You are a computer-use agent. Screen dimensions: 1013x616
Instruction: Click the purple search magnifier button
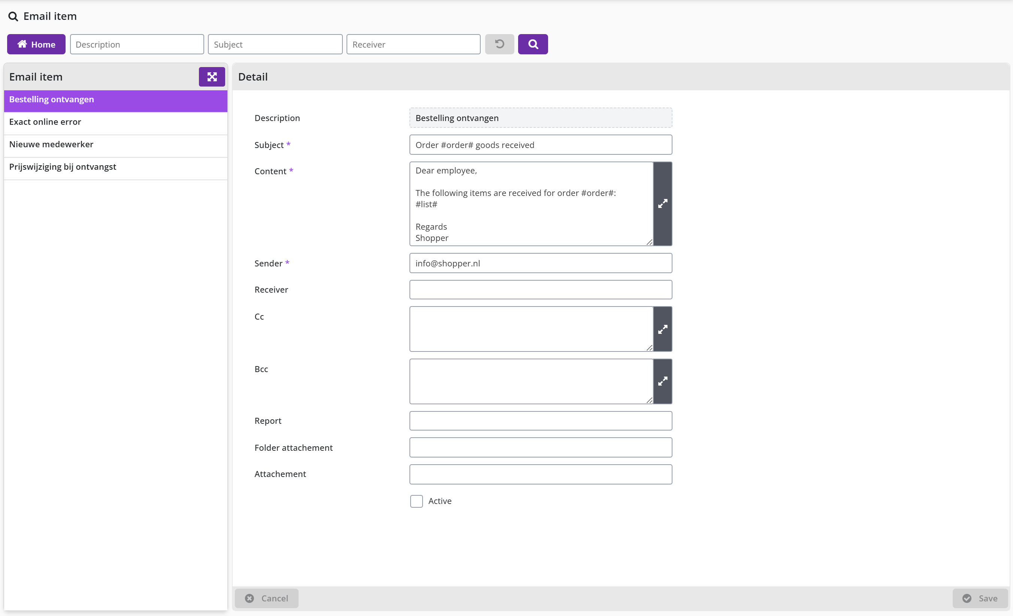(x=532, y=44)
